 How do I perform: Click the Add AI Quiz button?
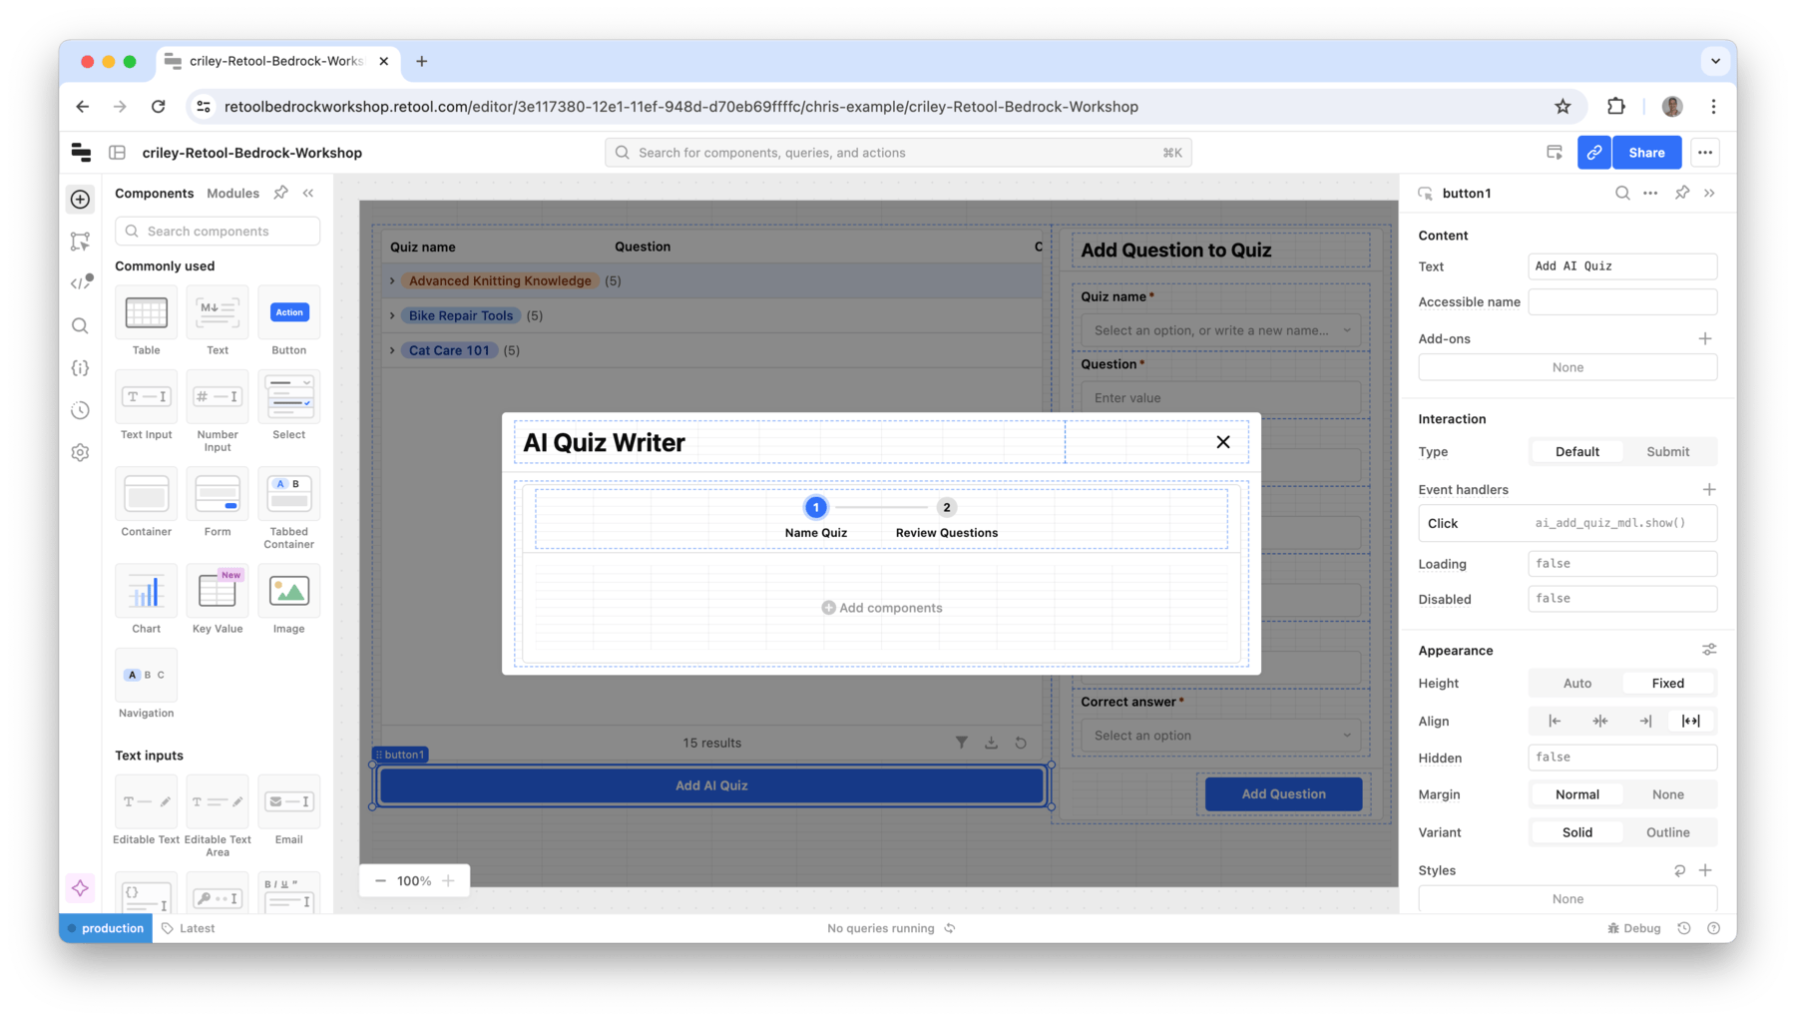[x=711, y=785]
